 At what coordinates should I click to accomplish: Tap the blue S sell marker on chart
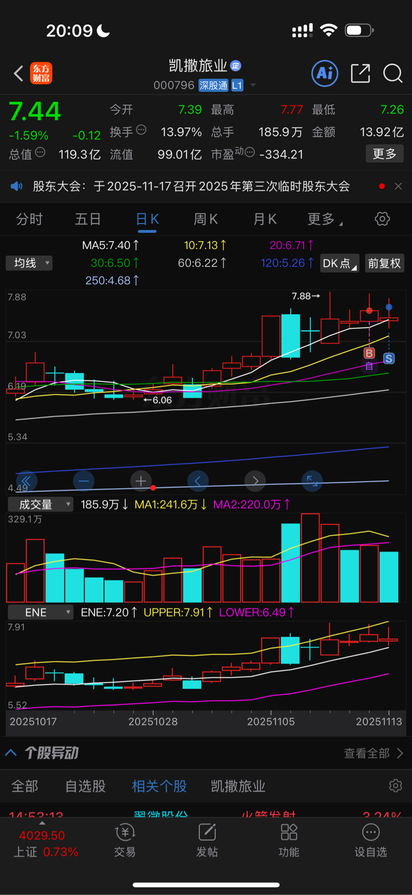pyautogui.click(x=389, y=358)
